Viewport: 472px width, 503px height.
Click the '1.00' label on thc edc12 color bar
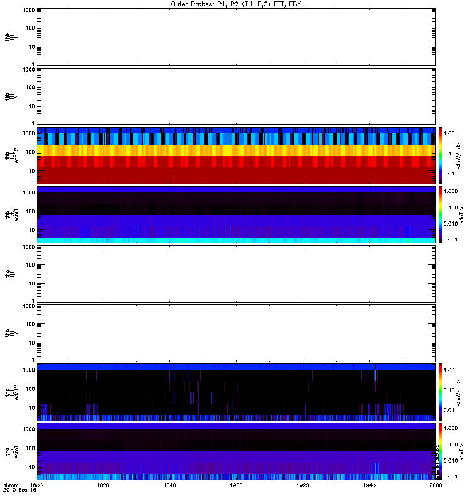click(x=449, y=370)
